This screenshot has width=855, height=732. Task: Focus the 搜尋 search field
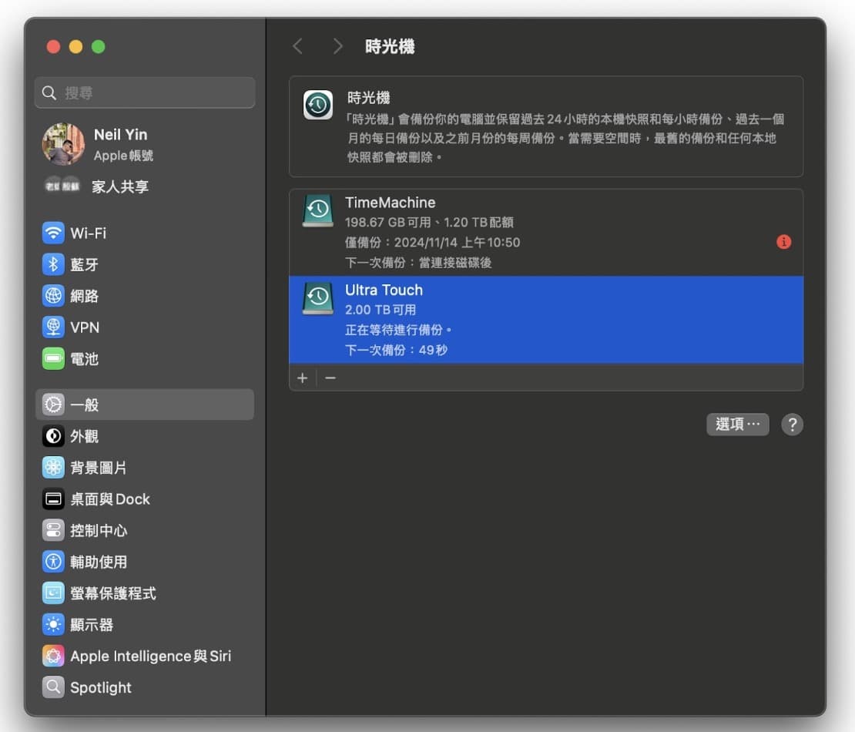(145, 92)
